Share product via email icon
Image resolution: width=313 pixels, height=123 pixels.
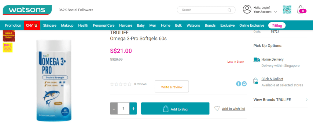tap(244, 84)
